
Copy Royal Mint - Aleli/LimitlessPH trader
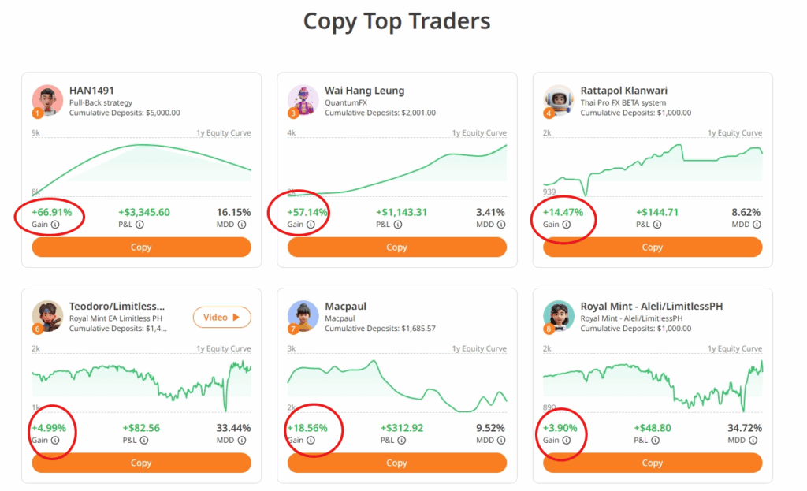pyautogui.click(x=653, y=463)
